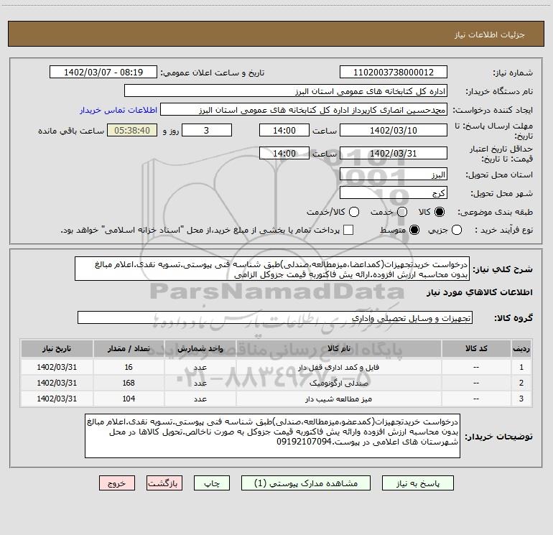
Task: Click the response deadline time 14:00 field
Action: tap(284, 130)
